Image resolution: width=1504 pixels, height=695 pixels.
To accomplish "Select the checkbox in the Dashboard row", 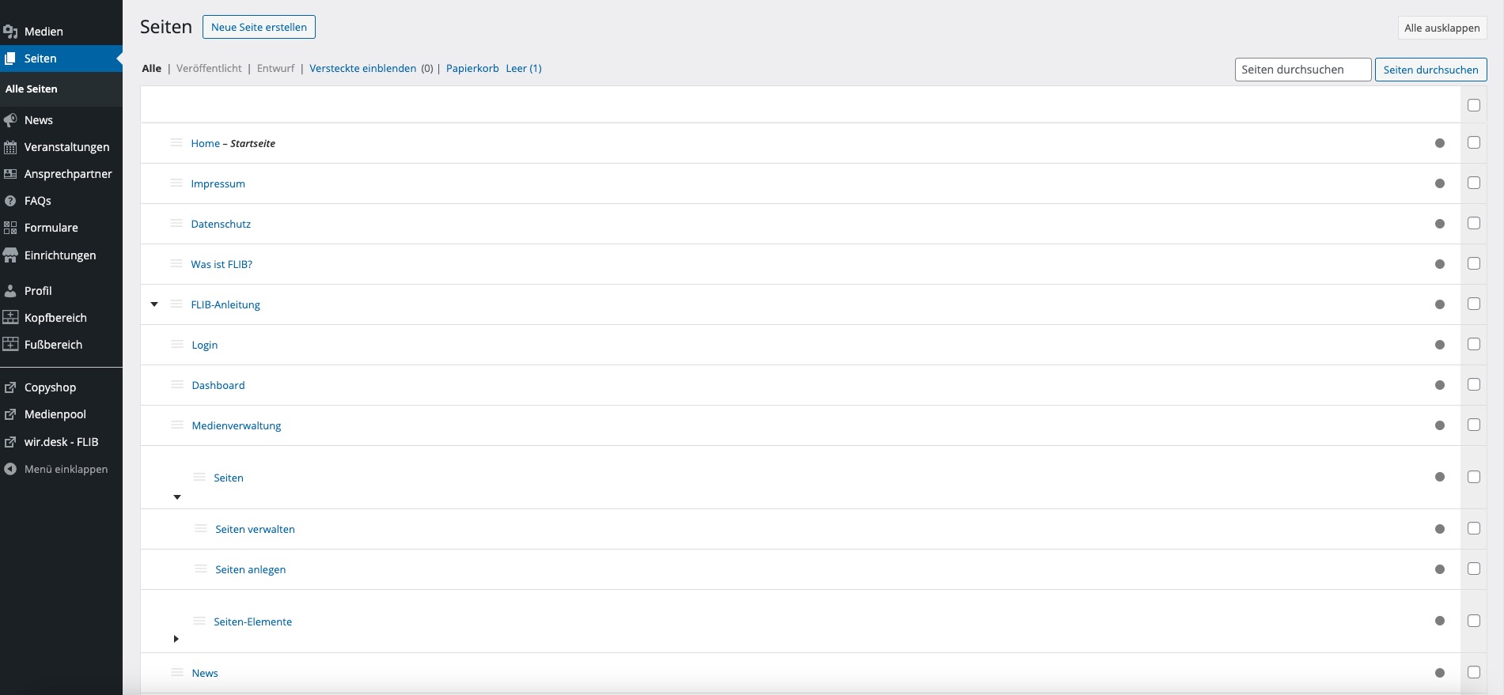I will [x=1473, y=384].
